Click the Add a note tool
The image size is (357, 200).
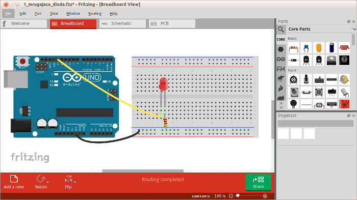click(x=14, y=182)
